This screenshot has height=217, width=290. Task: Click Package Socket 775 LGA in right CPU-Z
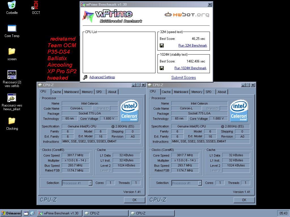point(199,113)
